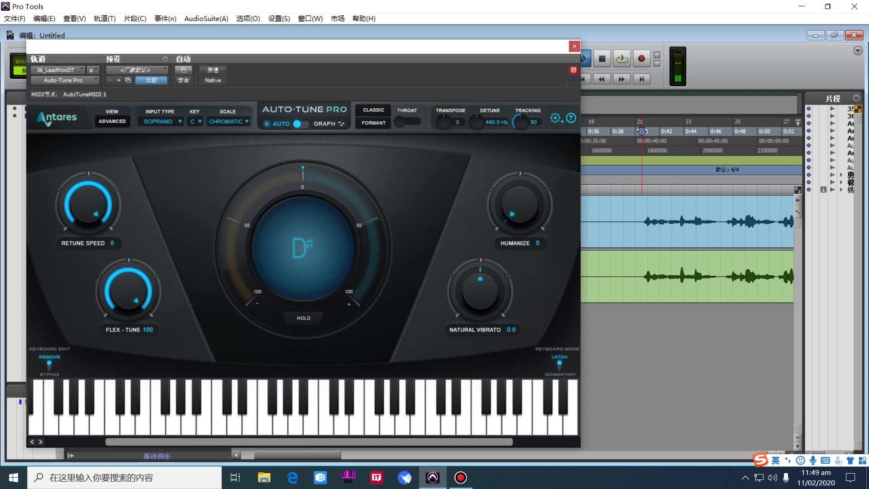Viewport: 869px width, 489px height.
Task: Open the Auto-Tune settings gear icon
Action: click(x=556, y=118)
